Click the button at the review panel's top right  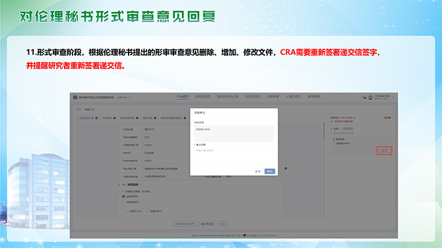(x=387, y=118)
